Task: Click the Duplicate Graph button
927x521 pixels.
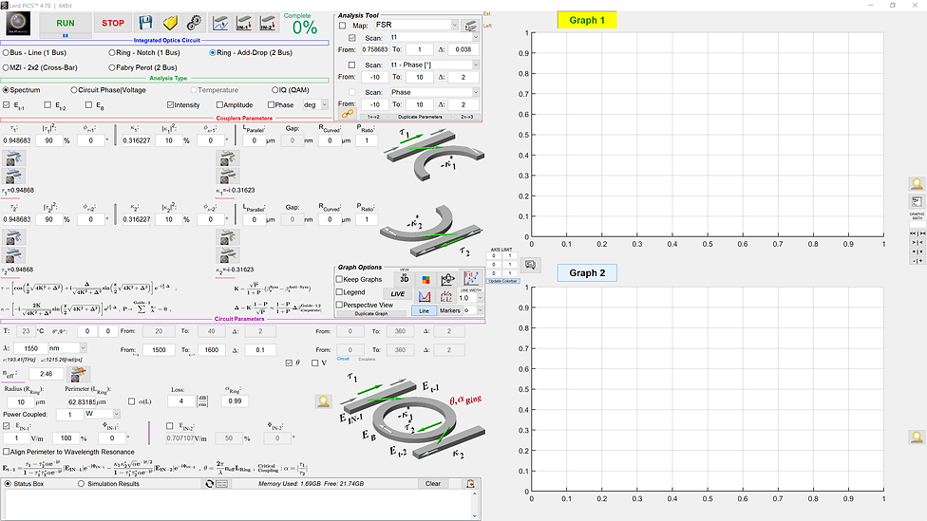Action: point(371,314)
